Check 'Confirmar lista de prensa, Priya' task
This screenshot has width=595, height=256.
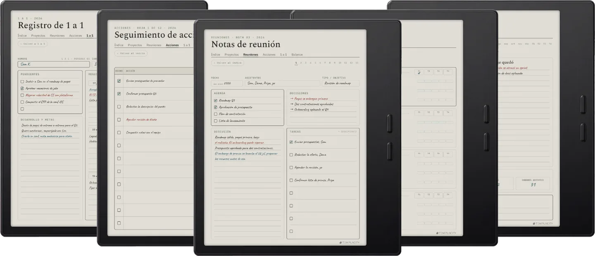pyautogui.click(x=291, y=180)
